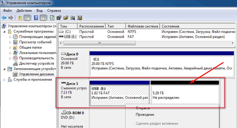Click the right scroll arrow of volume list
Image resolution: width=237 pixels, height=128 pixels.
[x=233, y=43]
